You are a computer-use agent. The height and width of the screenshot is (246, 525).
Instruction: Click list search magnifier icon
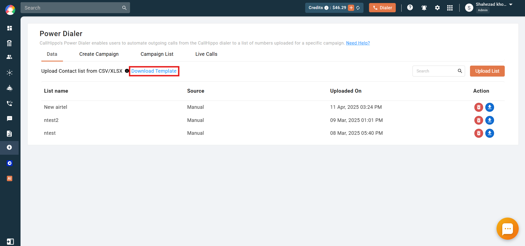[x=460, y=71]
